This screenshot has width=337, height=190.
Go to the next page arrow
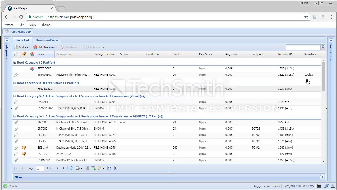coord(57,168)
